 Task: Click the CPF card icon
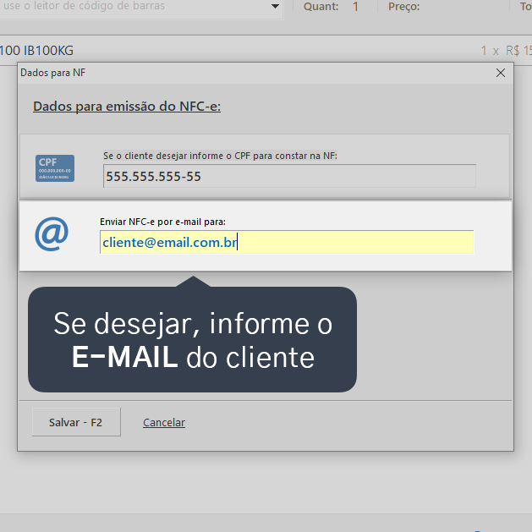55,168
